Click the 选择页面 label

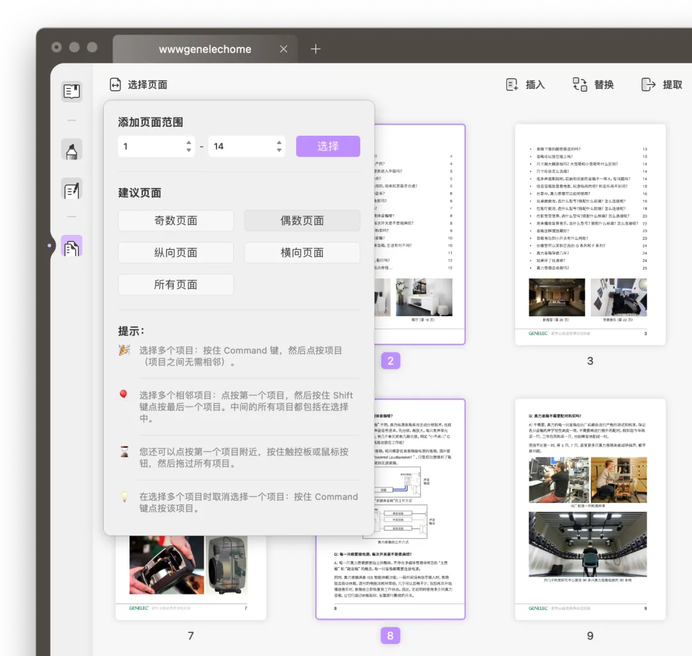click(x=147, y=84)
